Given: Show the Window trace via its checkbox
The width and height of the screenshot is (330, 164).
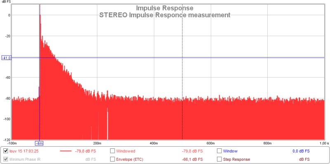Looking at the screenshot, I should [x=219, y=151].
